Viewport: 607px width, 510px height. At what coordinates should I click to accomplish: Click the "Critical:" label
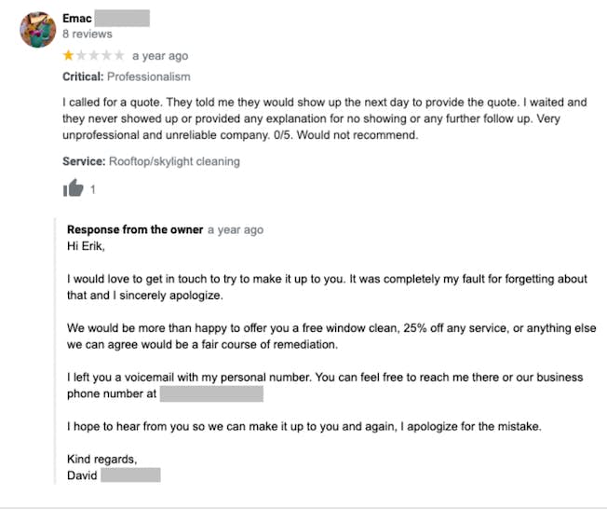(83, 76)
